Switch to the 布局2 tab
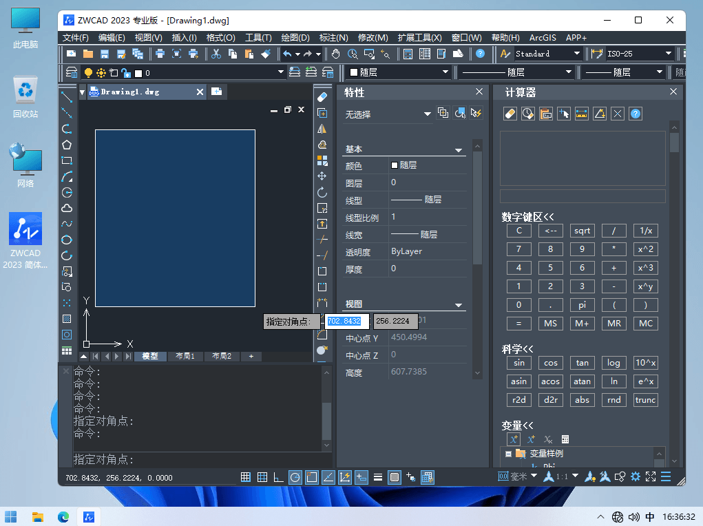Image resolution: width=703 pixels, height=526 pixels. (x=222, y=356)
